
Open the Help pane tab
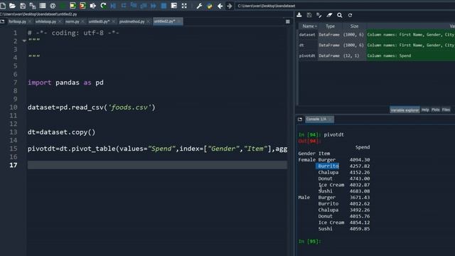point(425,110)
